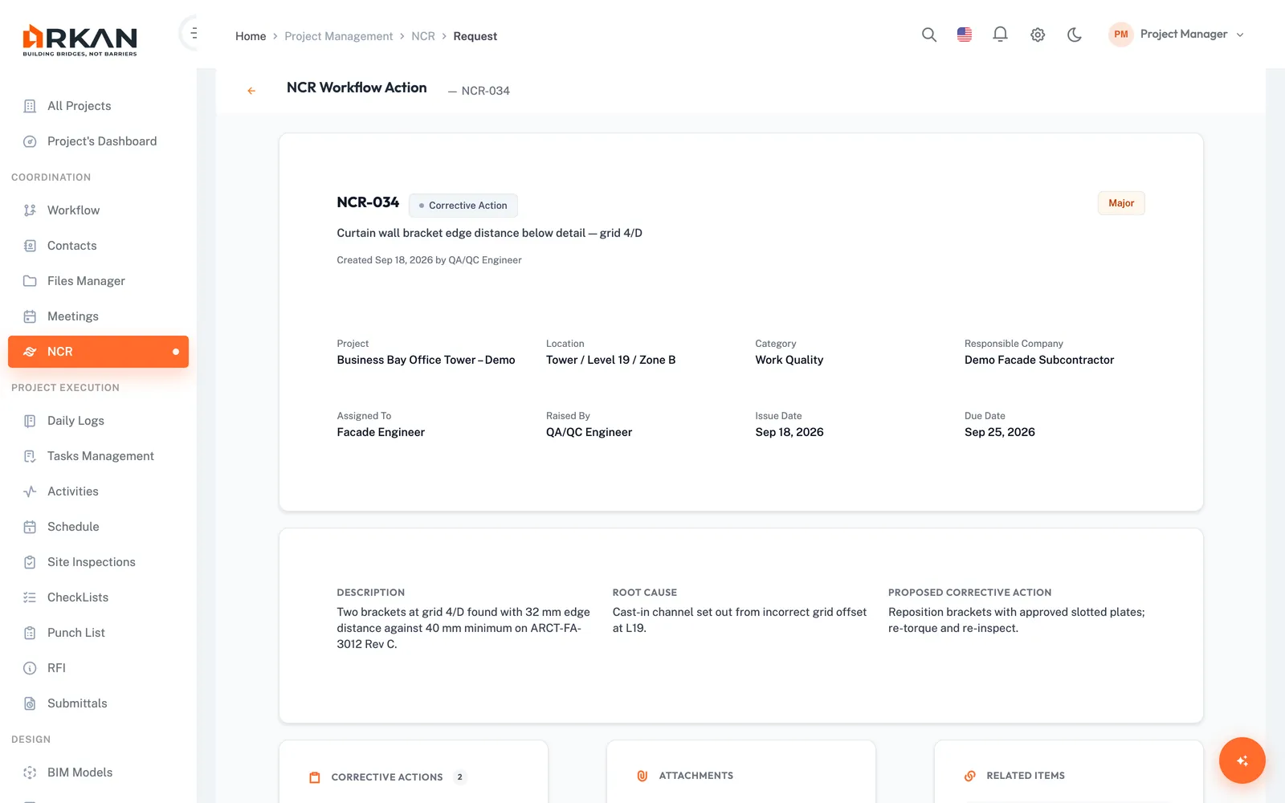Open the language flag selector
The width and height of the screenshot is (1285, 803).
click(965, 35)
